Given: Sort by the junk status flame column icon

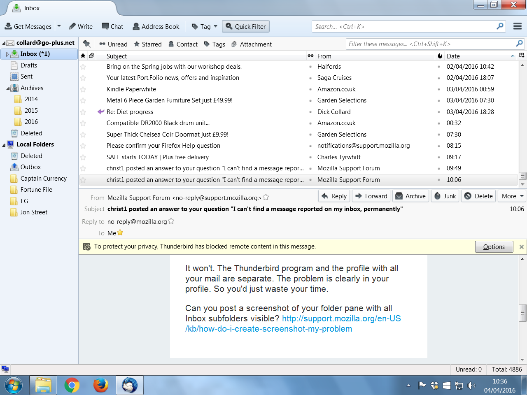Looking at the screenshot, I should coord(440,56).
